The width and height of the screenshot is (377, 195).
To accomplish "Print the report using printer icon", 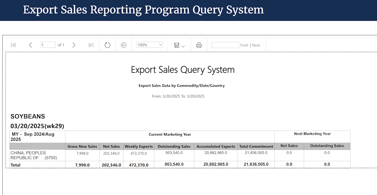I will 199,45.
